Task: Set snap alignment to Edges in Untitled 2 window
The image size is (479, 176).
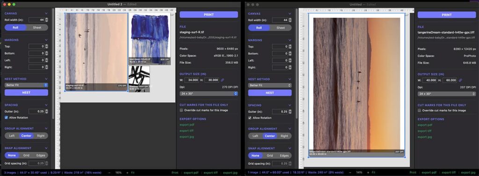Action: [x=41, y=155]
